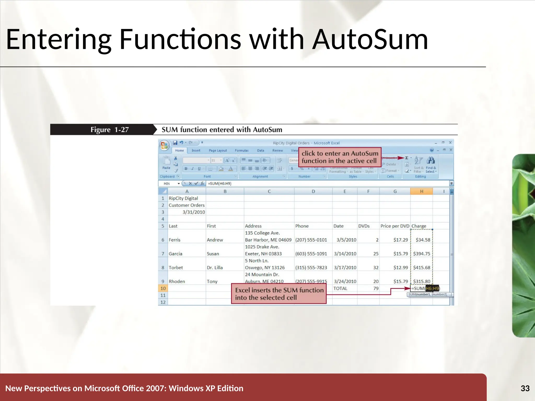Screen dimensions: 535x401
Task: Click the Clear eraser icon
Action: pos(407,171)
